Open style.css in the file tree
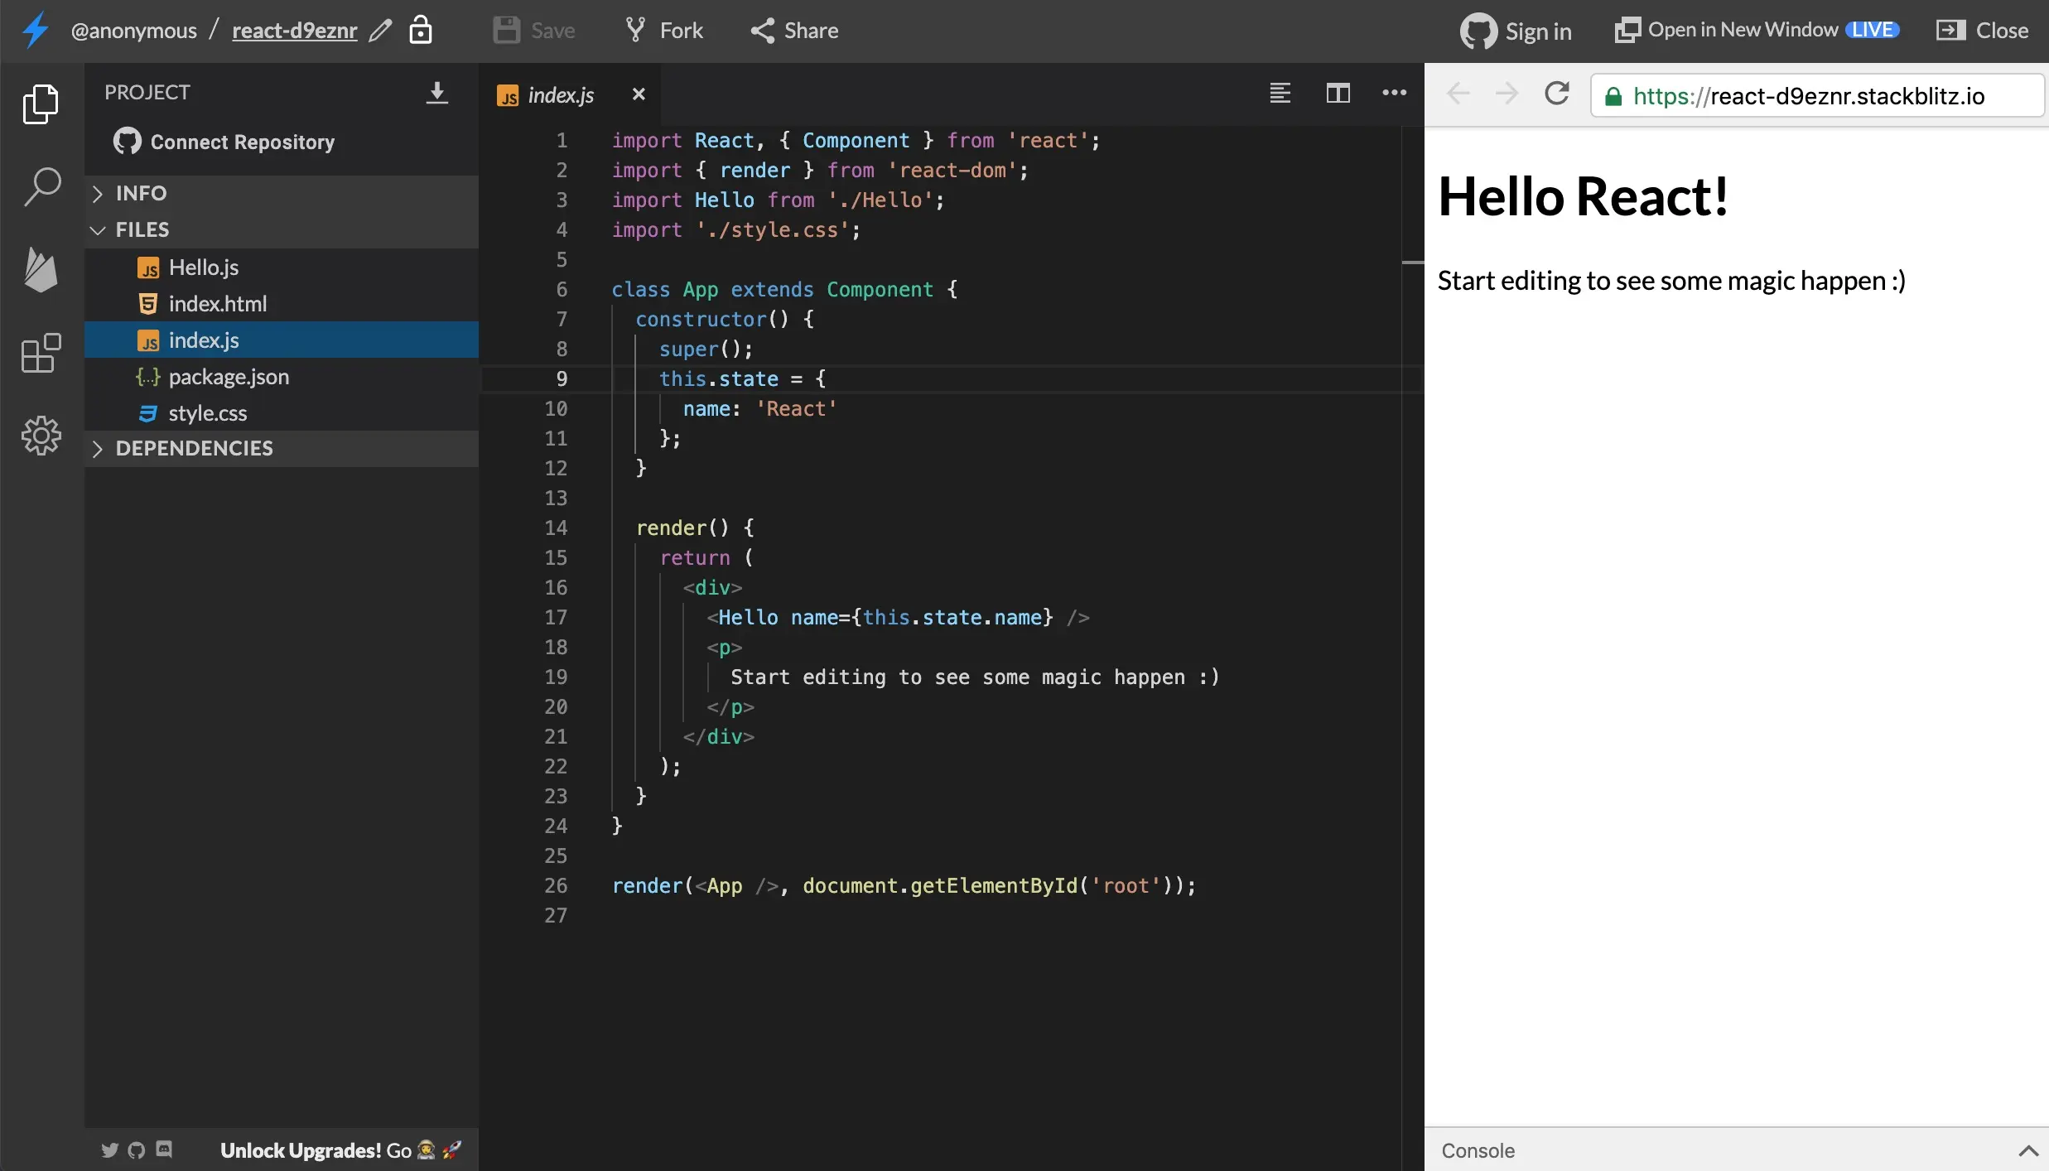This screenshot has width=2049, height=1171. 282,413
